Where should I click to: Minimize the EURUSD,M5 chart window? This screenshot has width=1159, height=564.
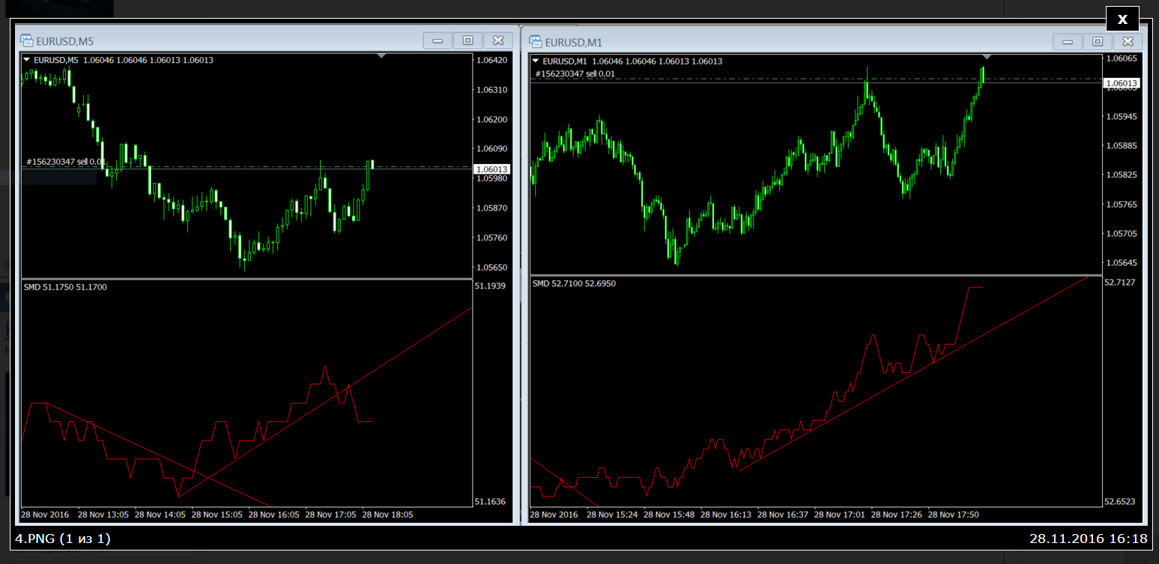click(x=438, y=40)
